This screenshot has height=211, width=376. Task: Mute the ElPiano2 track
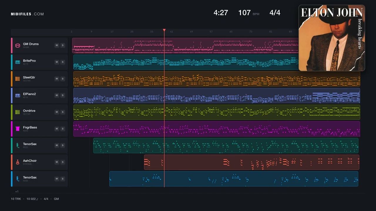pyautogui.click(x=57, y=96)
